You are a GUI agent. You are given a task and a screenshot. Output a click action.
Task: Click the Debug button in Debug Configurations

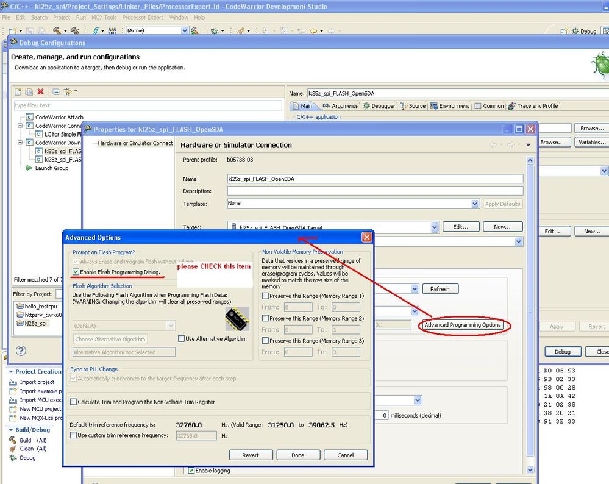tap(563, 352)
